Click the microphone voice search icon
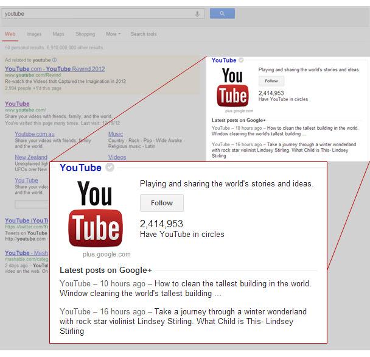The height and width of the screenshot is (357, 370). [197, 14]
